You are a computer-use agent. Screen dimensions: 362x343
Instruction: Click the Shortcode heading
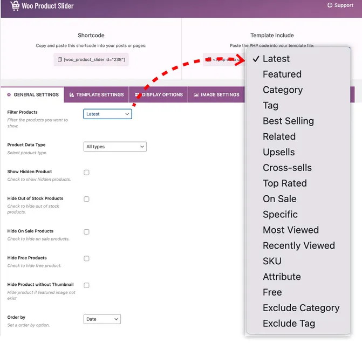91,35
